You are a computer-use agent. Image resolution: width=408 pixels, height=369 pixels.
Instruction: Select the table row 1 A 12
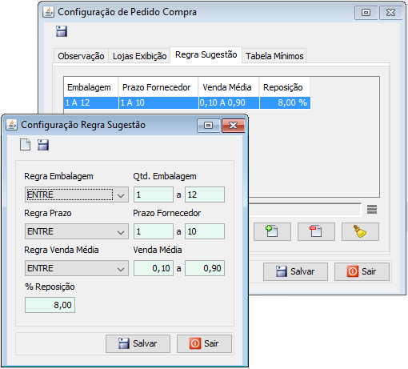pos(187,102)
